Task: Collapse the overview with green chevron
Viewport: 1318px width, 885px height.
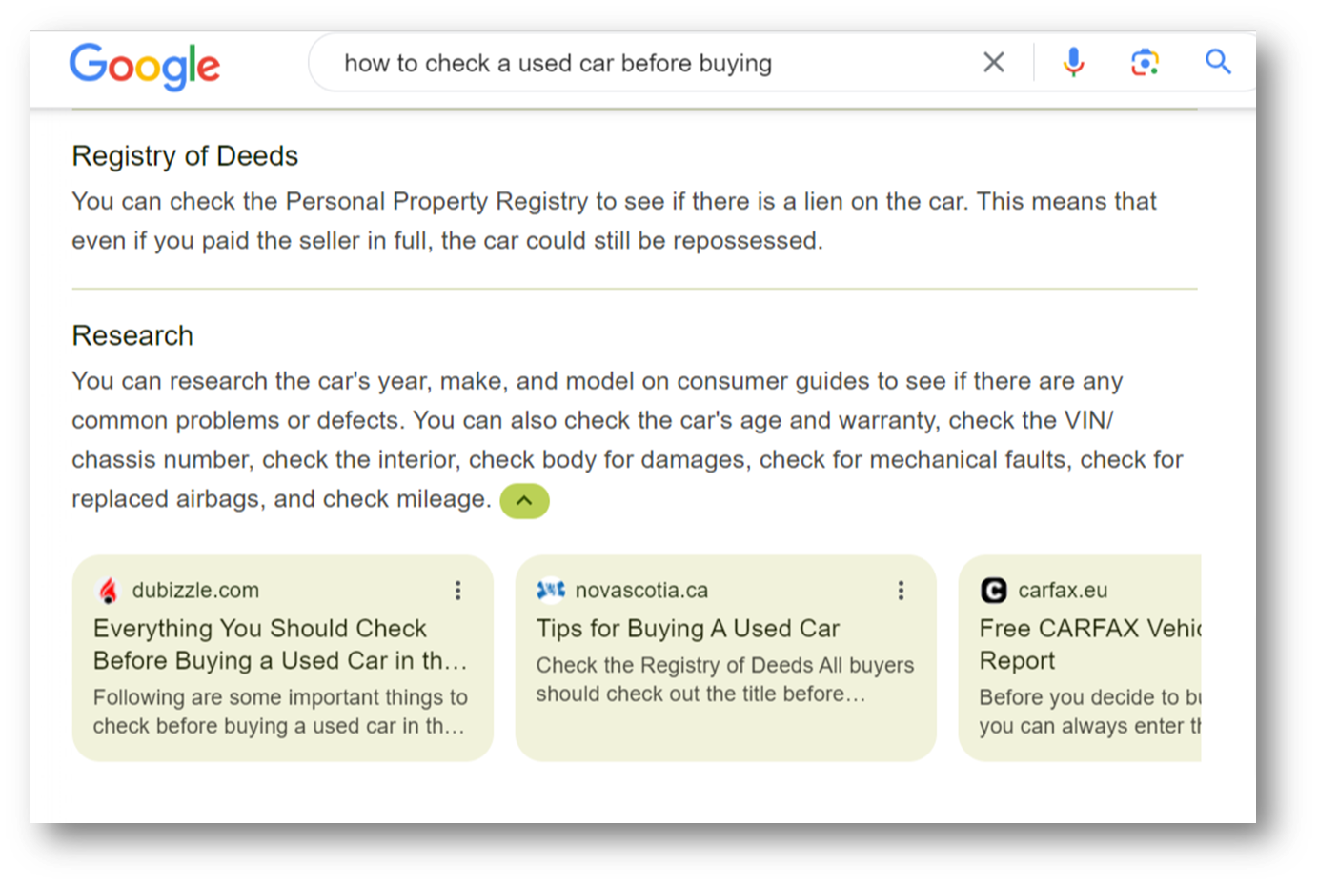Action: tap(524, 500)
